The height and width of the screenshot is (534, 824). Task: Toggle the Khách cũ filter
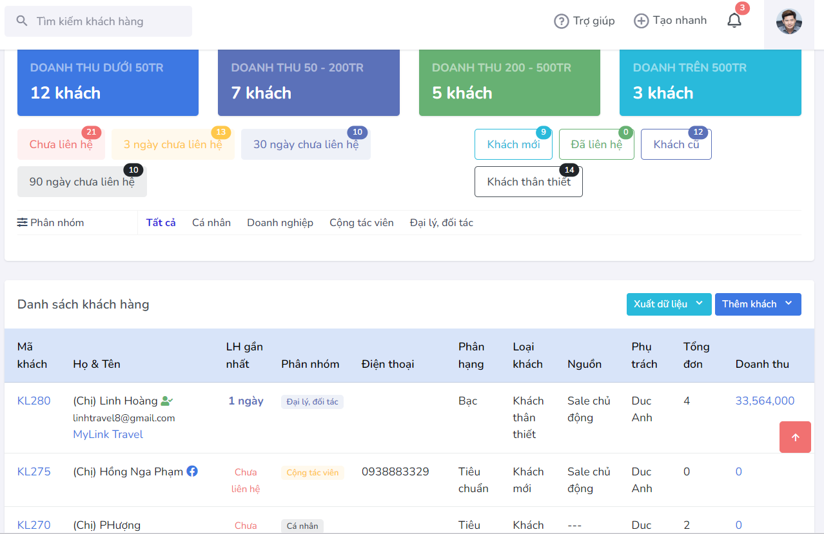(x=676, y=144)
